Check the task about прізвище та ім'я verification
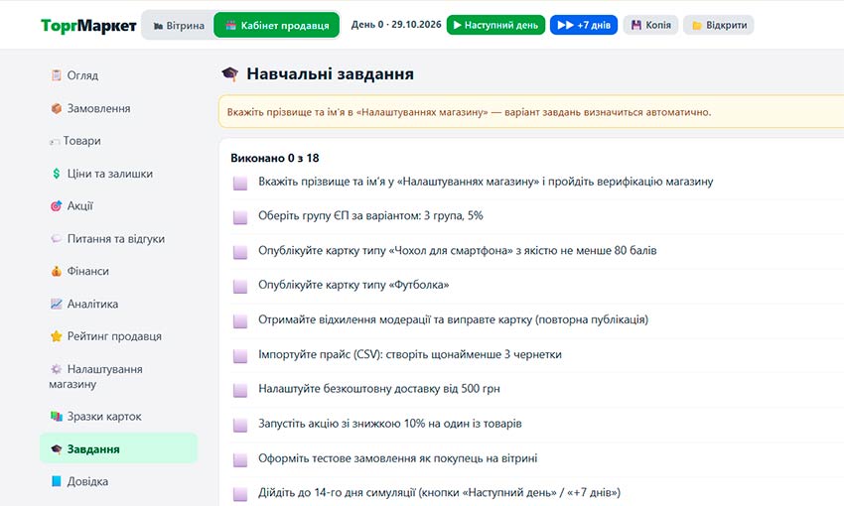The width and height of the screenshot is (844, 506). (x=240, y=183)
